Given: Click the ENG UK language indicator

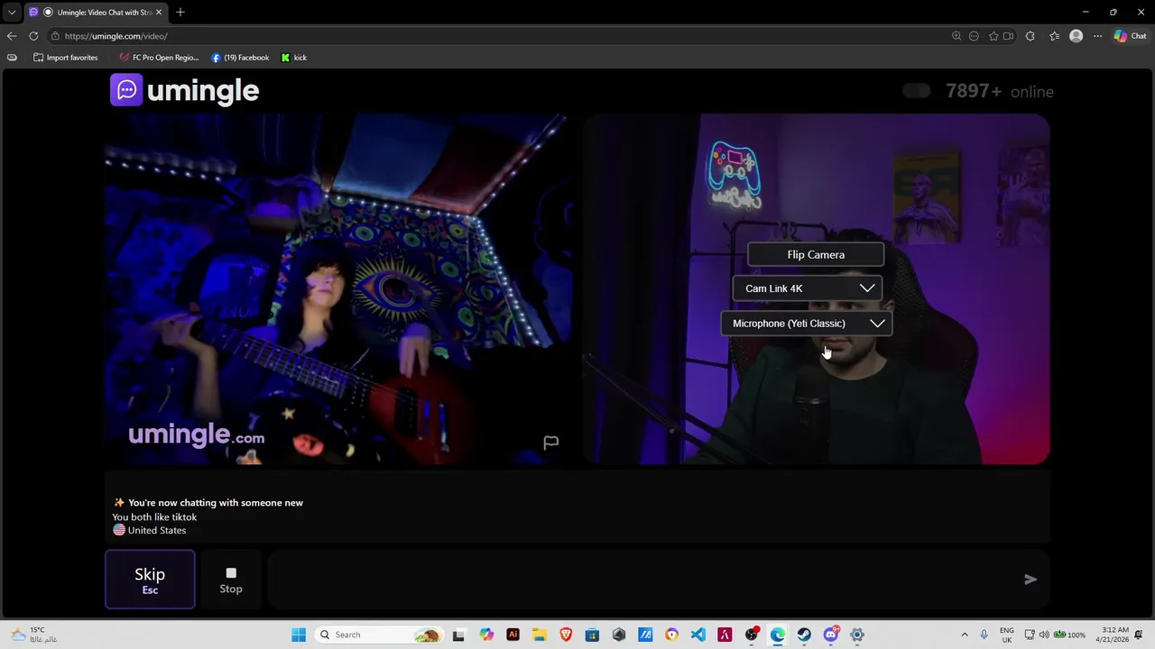Looking at the screenshot, I should 1006,635.
